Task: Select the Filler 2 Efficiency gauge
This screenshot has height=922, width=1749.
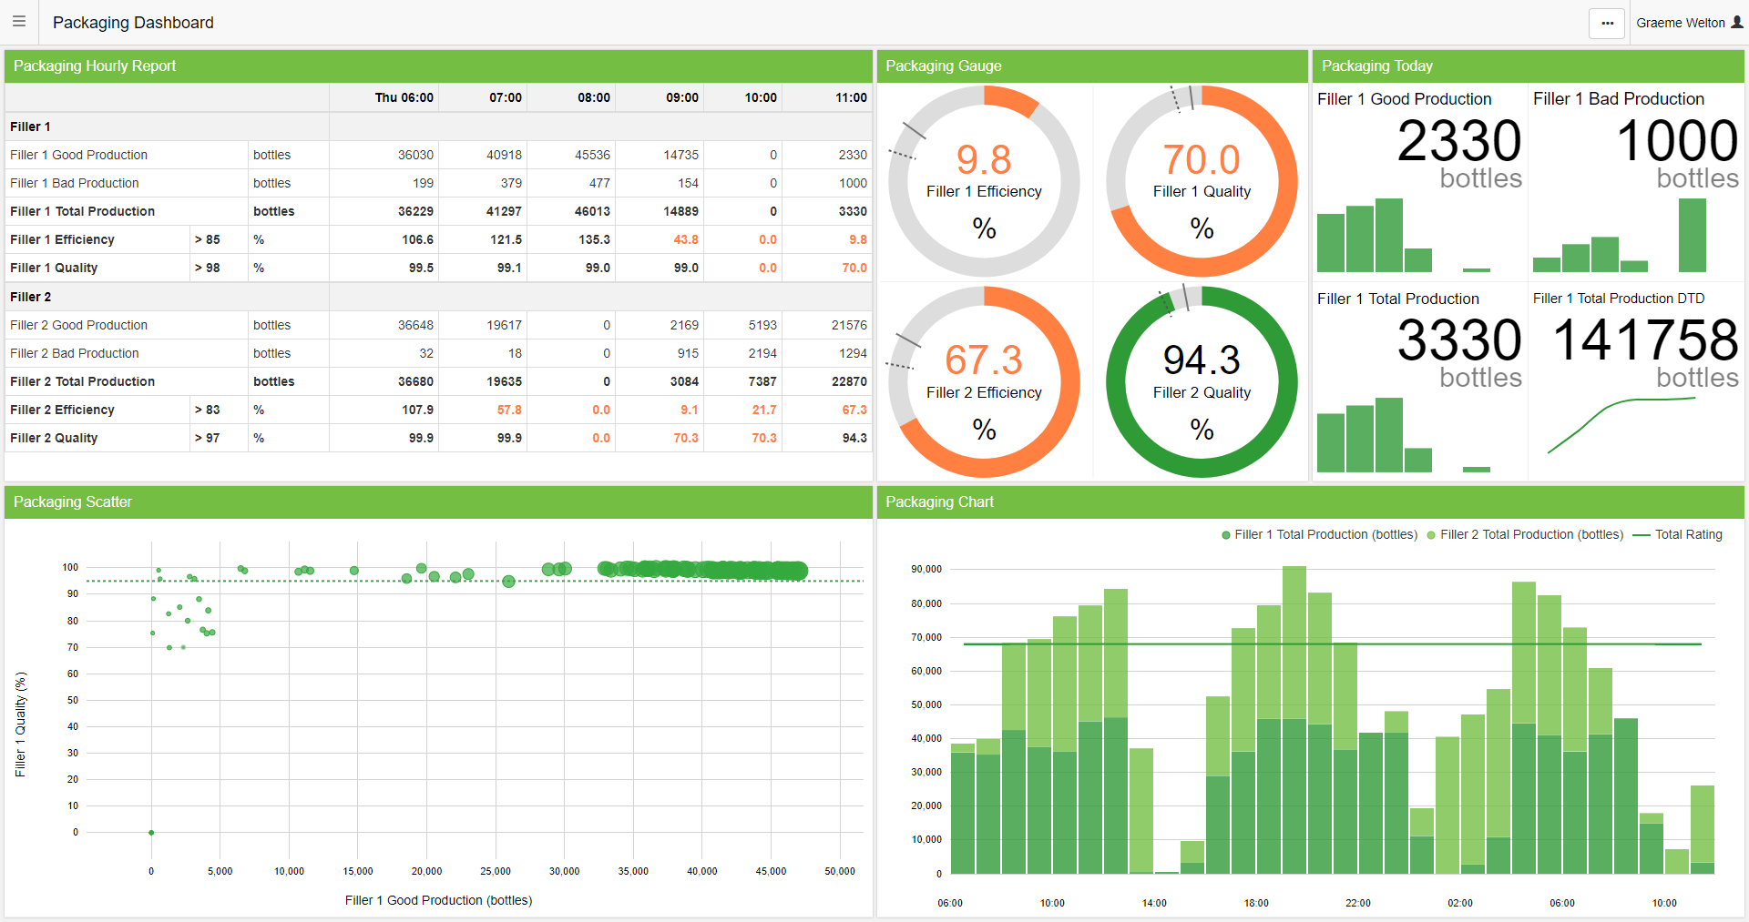Action: [984, 382]
